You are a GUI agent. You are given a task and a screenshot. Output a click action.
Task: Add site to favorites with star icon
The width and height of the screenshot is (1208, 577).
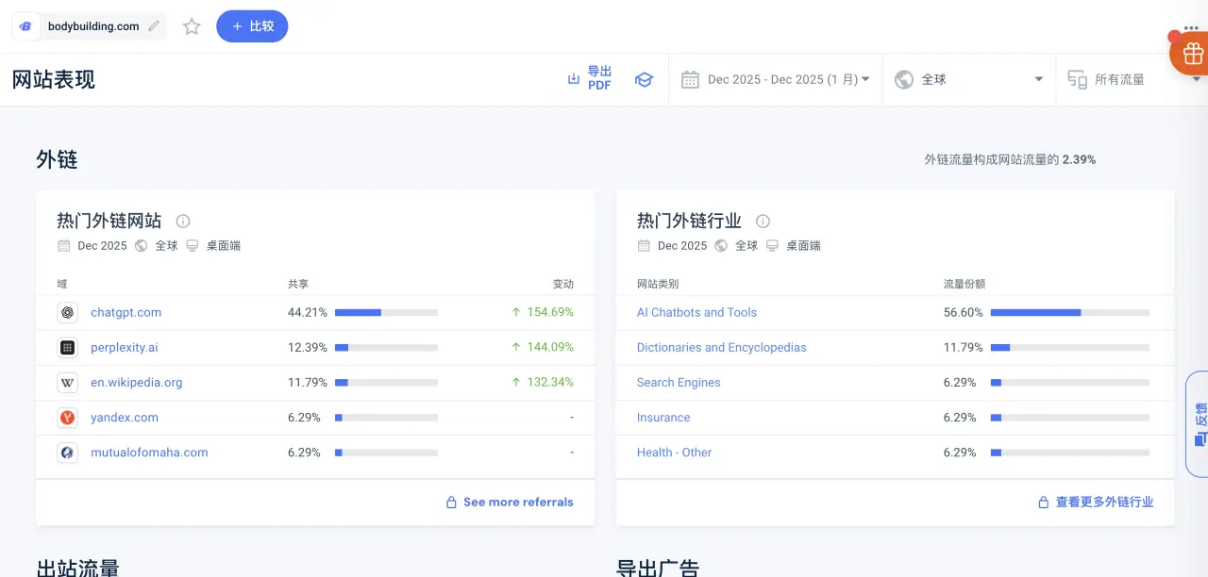(192, 26)
